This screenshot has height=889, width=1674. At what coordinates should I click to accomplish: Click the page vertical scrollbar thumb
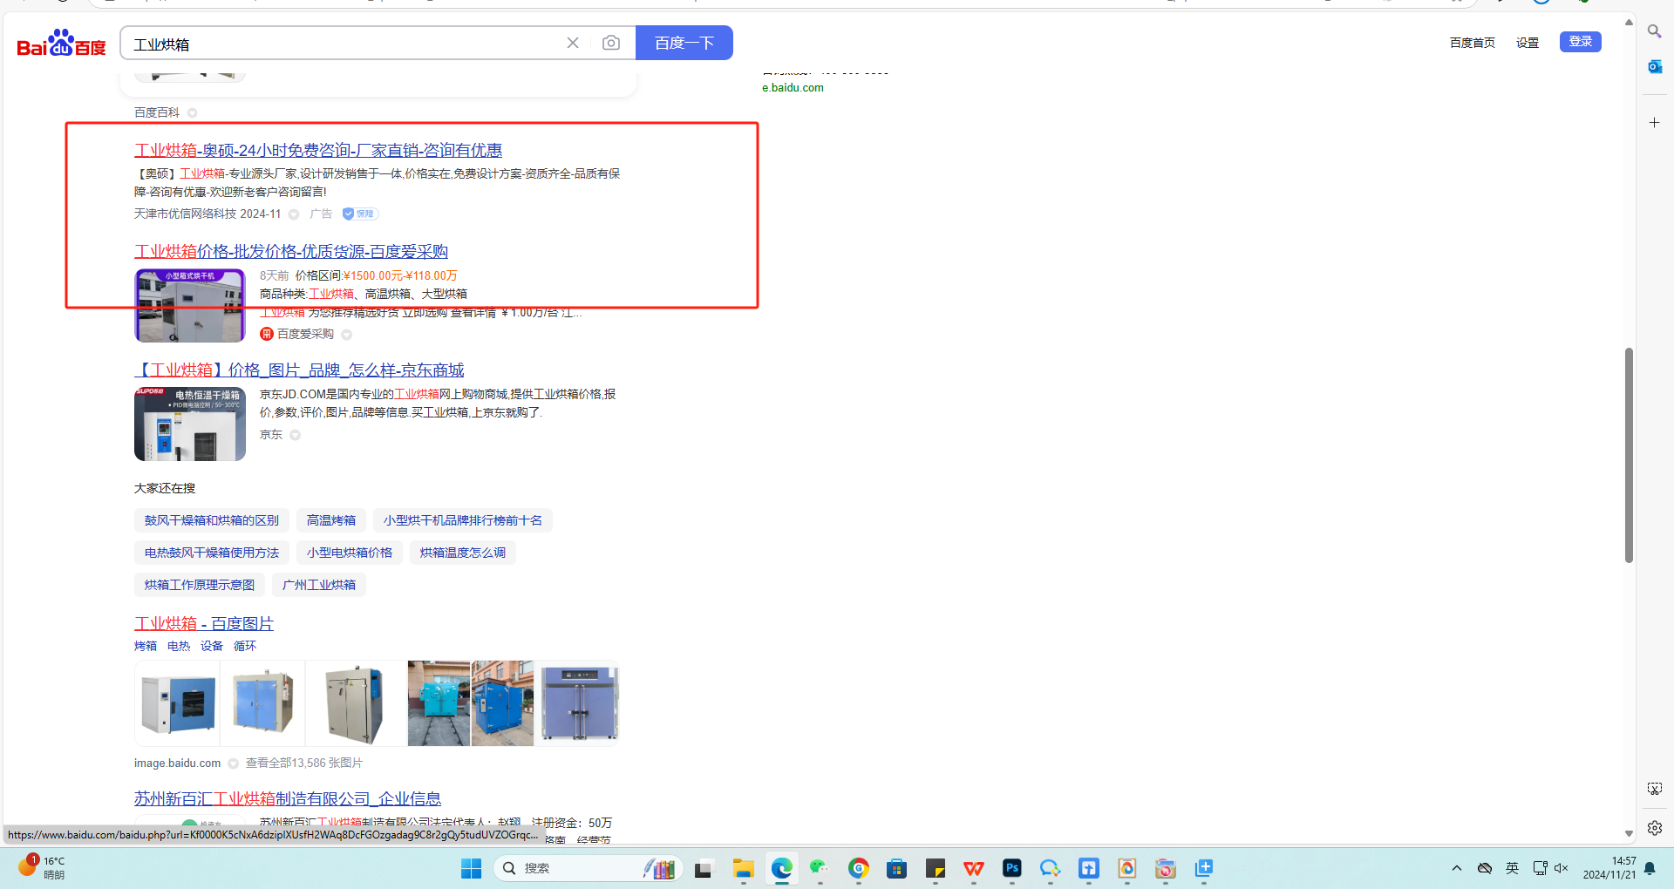click(x=1628, y=453)
